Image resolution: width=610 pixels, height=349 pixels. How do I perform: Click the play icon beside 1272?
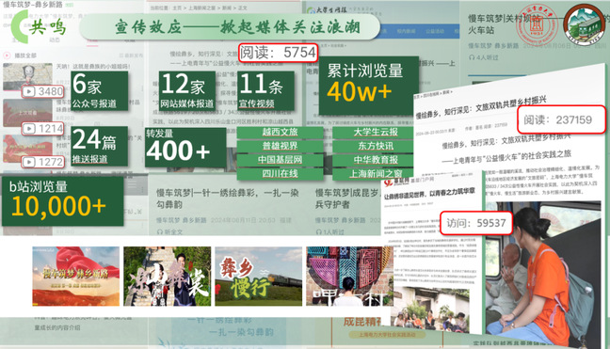[x=29, y=162]
